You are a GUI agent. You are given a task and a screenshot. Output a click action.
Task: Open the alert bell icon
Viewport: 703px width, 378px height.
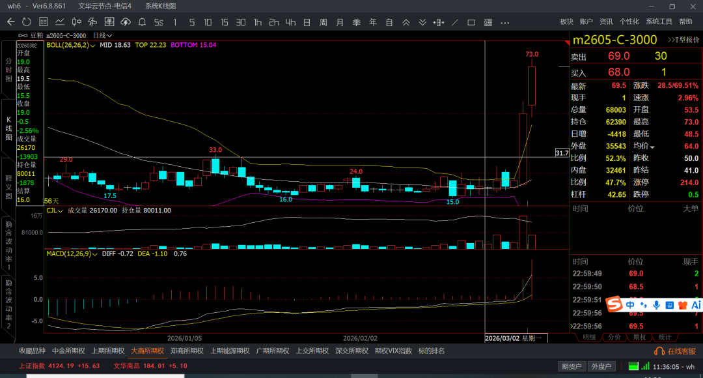[142, 22]
